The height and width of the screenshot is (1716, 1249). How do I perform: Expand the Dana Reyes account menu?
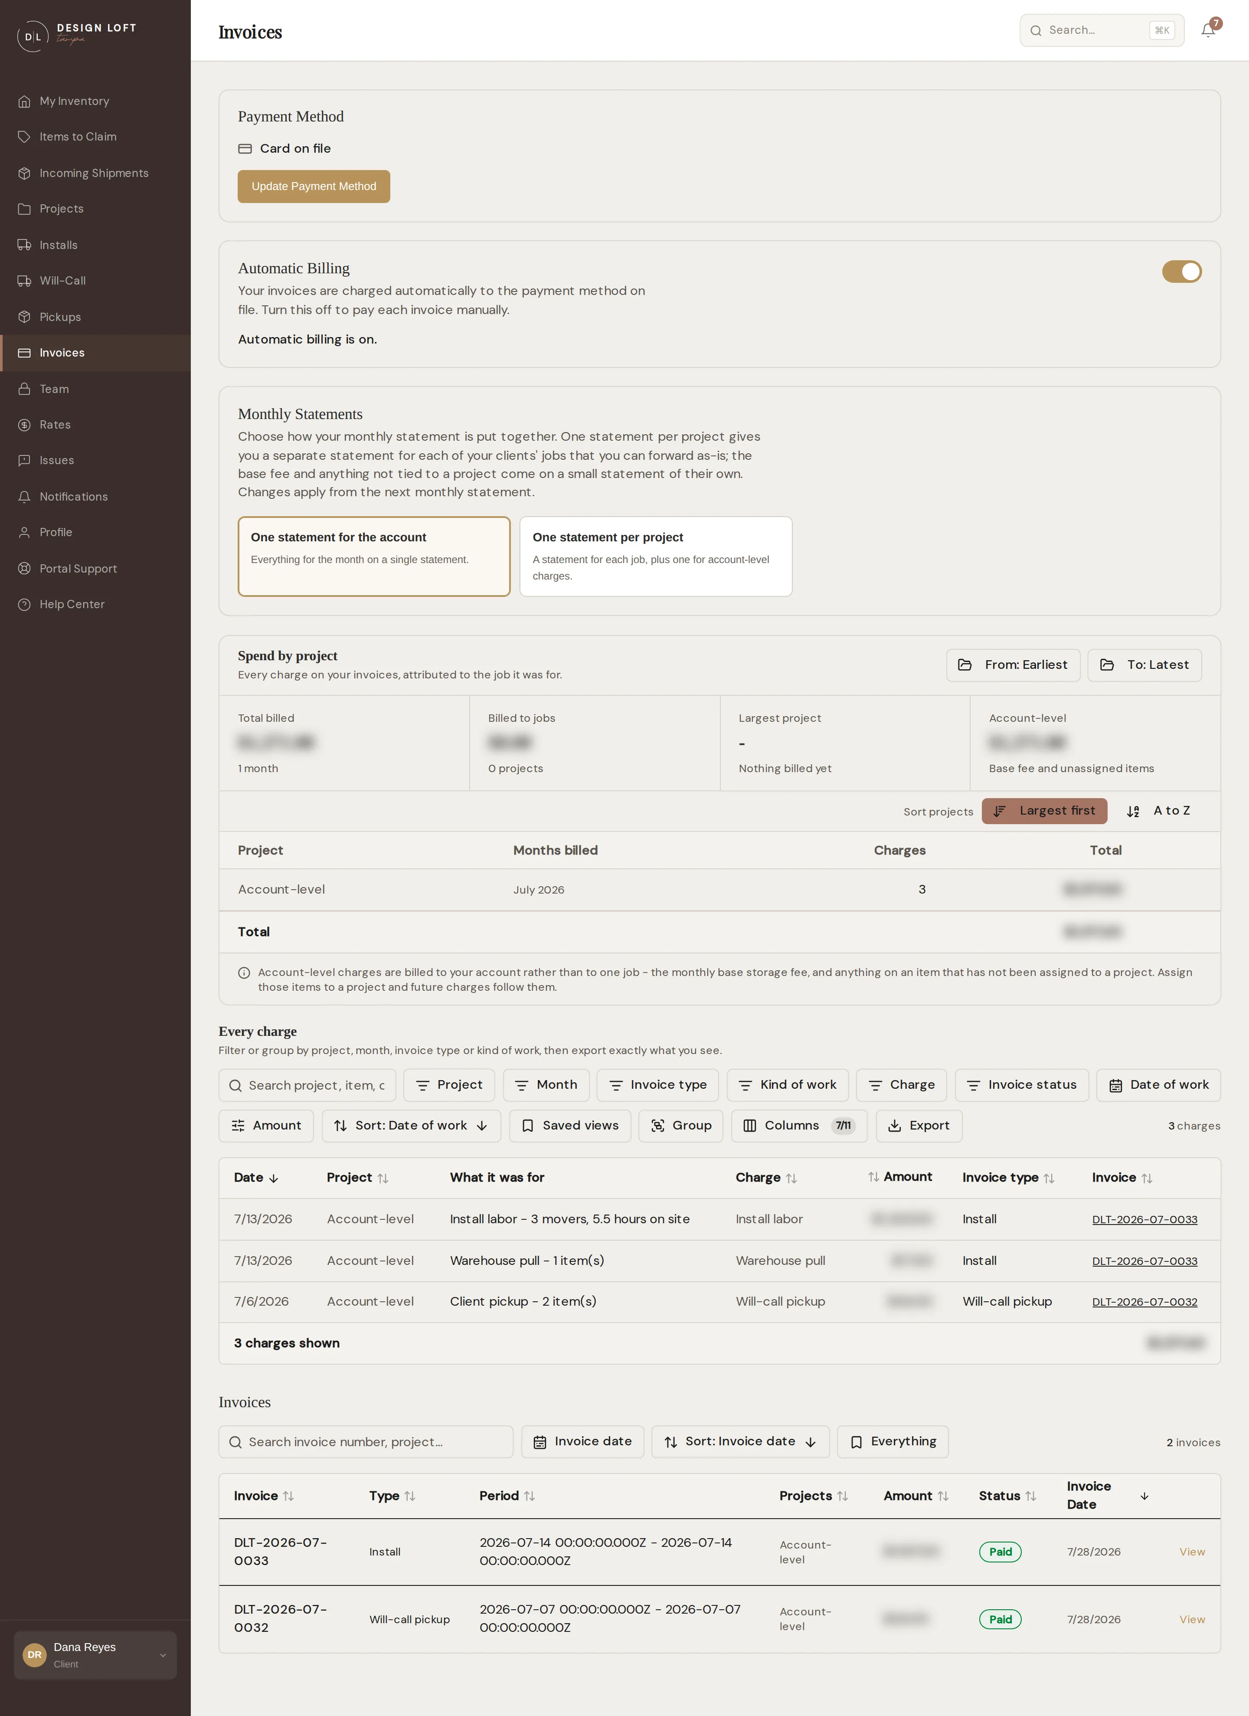(x=95, y=1655)
